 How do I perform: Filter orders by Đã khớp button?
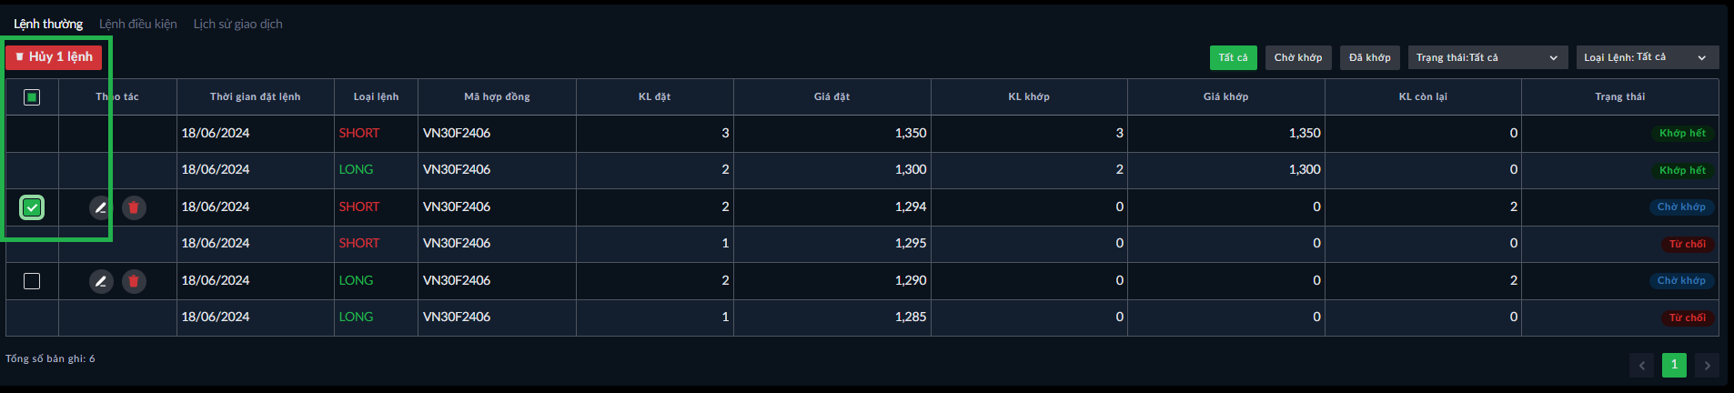[x=1369, y=57]
